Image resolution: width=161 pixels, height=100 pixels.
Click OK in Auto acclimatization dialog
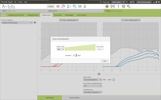[x=105, y=61]
